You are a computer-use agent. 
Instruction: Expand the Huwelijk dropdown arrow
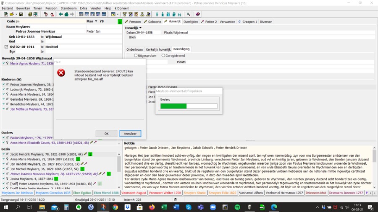[140, 28]
